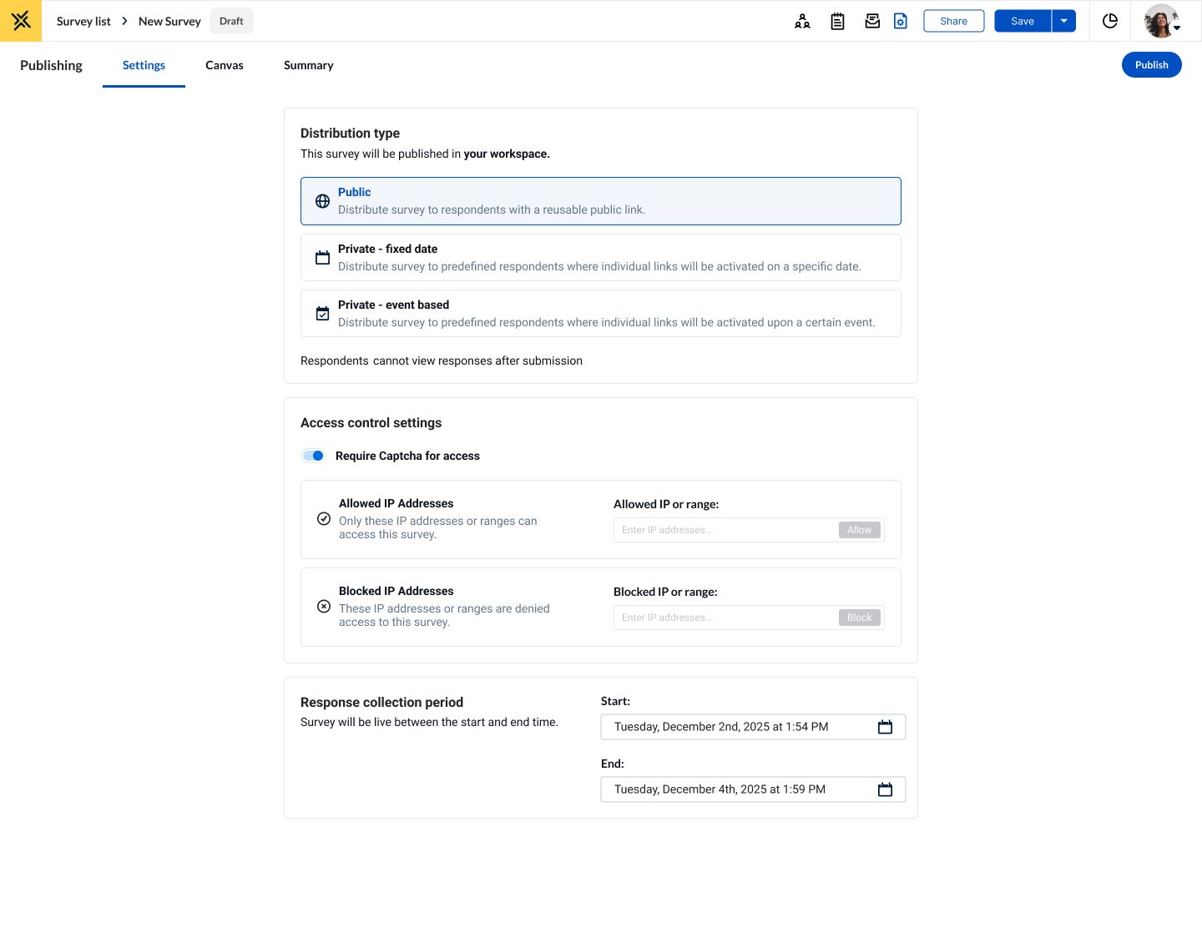This screenshot has height=943, width=1202.
Task: Click the breadcrumb chevron after Survey list
Action: (124, 21)
